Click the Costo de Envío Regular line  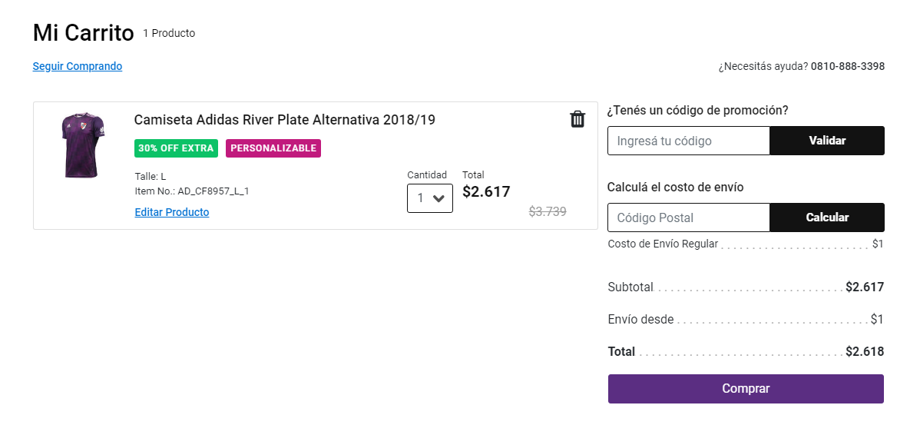pyautogui.click(x=746, y=244)
